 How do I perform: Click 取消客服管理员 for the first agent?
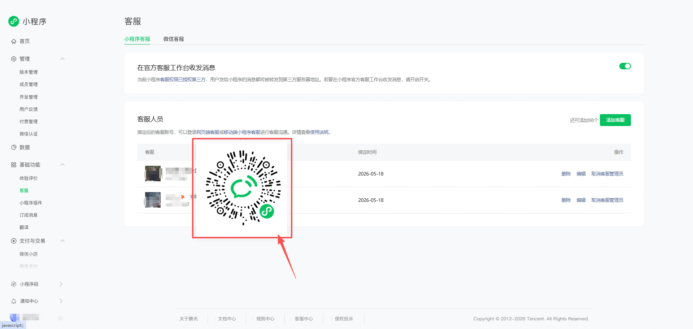point(607,174)
